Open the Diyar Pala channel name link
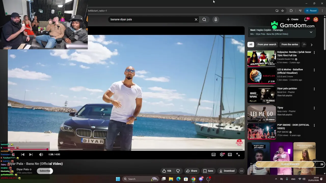The image size is (326, 183). coord(23,169)
